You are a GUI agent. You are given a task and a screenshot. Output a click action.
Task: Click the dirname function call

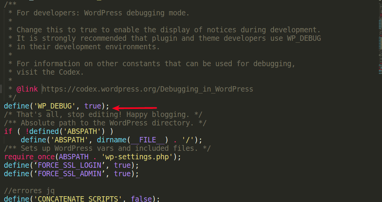[110, 140]
